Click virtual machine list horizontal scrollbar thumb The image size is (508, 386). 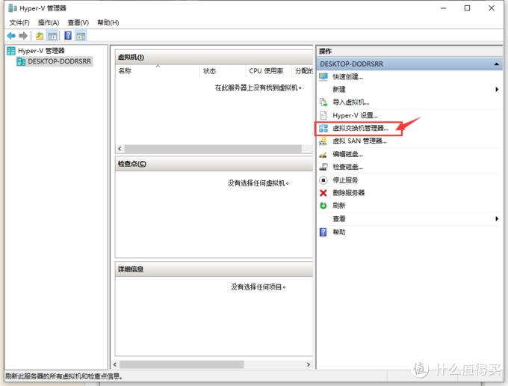click(213, 149)
